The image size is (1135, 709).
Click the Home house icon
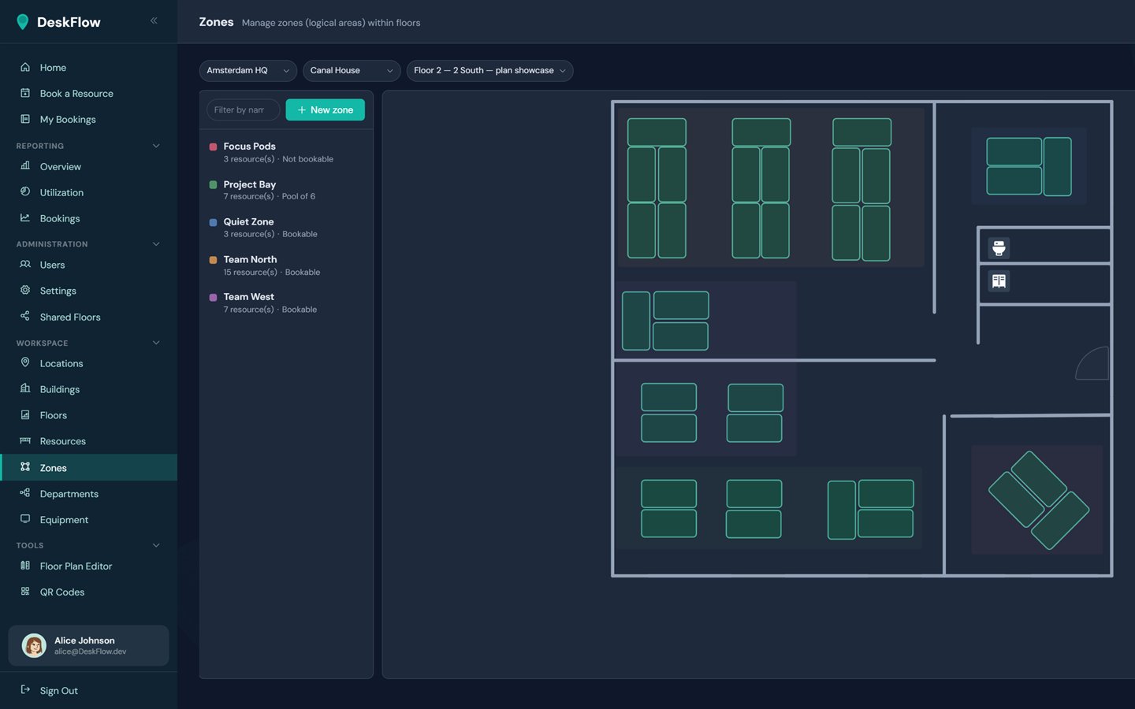click(25, 67)
